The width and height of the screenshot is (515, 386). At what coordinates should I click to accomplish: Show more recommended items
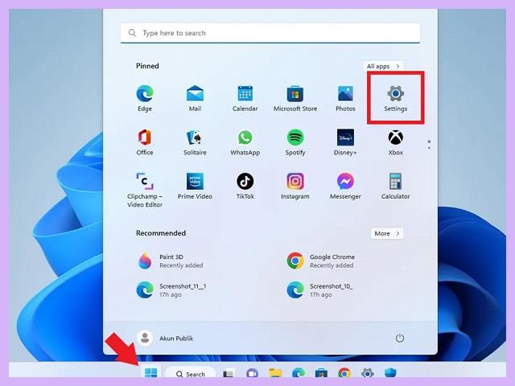(x=387, y=233)
